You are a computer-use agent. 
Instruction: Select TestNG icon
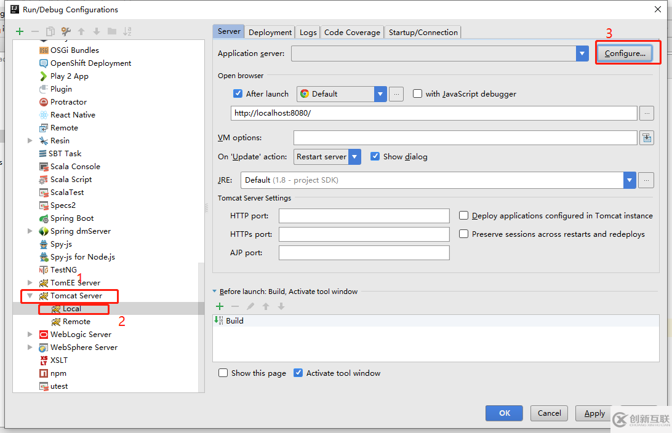pyautogui.click(x=44, y=270)
